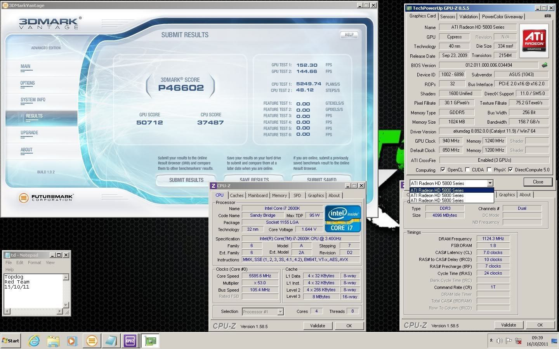559x349 pixels.
Task: Click CPU-Z title bar Z icon
Action: tap(213, 186)
